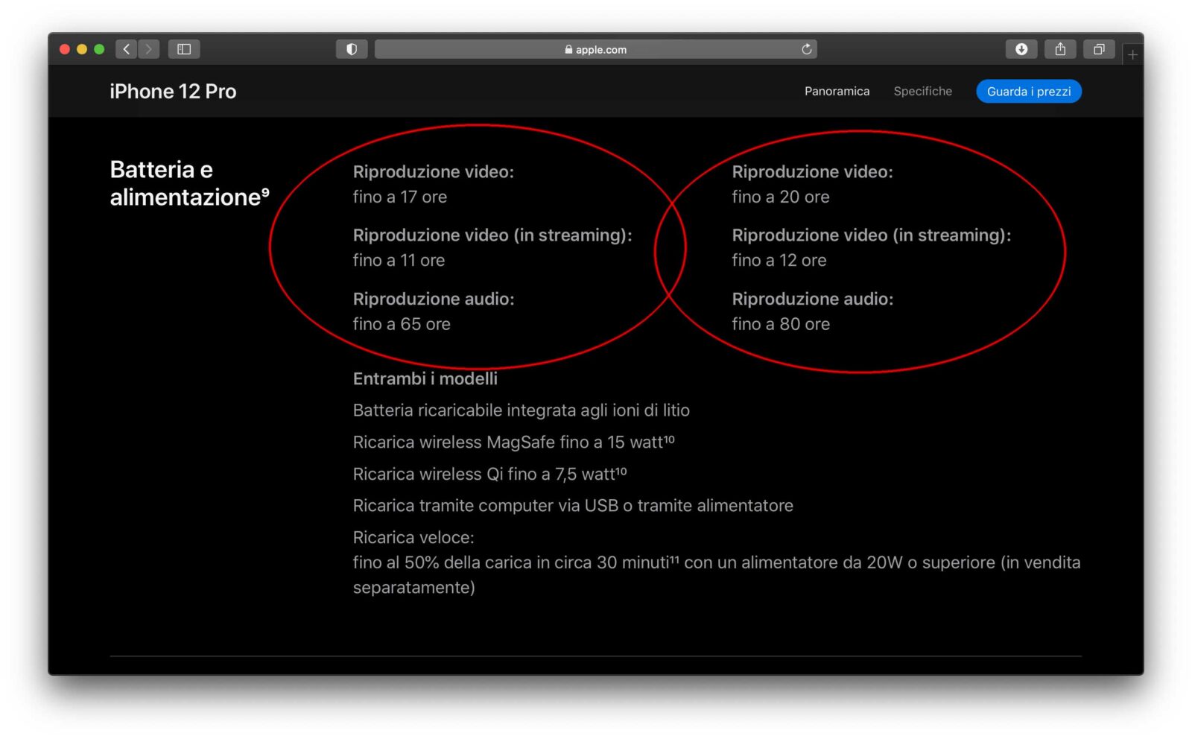Select the text 'fino a 11 ore'
The height and width of the screenshot is (739, 1192).
(399, 260)
